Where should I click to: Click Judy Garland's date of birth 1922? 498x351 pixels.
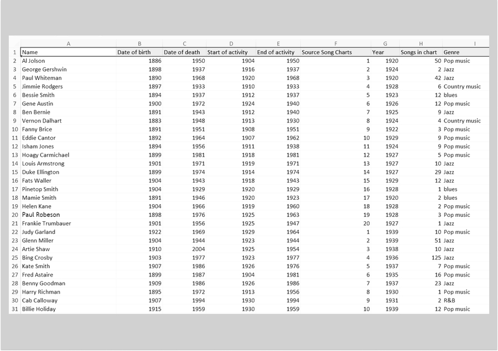click(x=139, y=232)
